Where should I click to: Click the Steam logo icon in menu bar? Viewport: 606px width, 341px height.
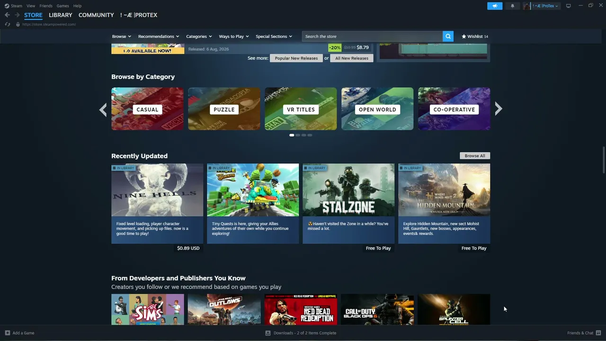(7, 6)
